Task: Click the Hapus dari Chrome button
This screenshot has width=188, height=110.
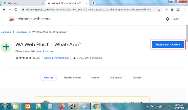Action: pyautogui.click(x=168, y=45)
